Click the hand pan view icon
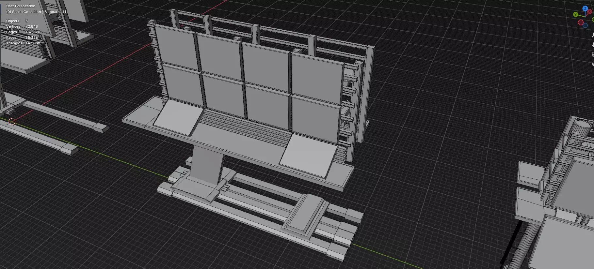594x269 pixels. [x=592, y=45]
